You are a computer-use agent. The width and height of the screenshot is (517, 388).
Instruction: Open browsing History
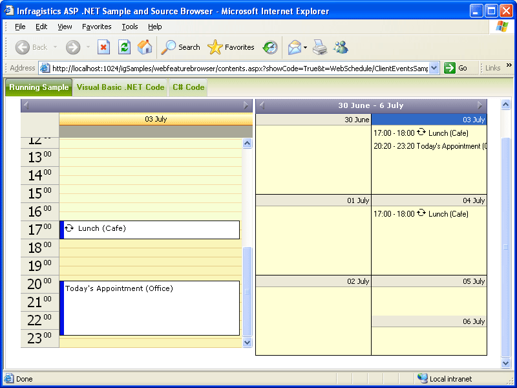coord(270,47)
